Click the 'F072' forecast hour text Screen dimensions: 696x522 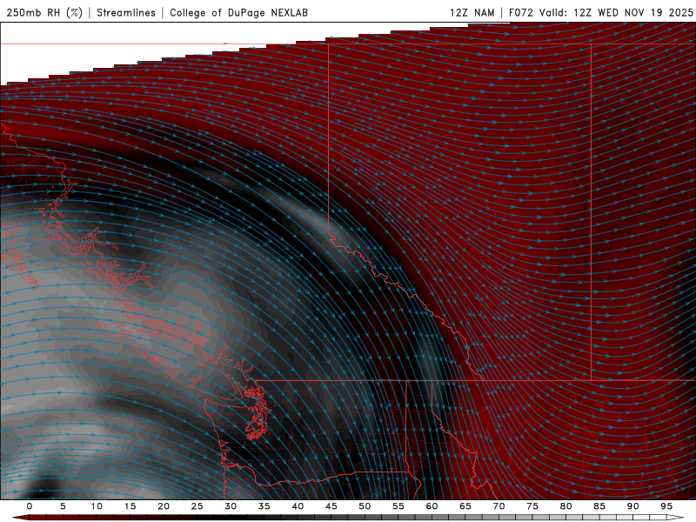point(521,12)
